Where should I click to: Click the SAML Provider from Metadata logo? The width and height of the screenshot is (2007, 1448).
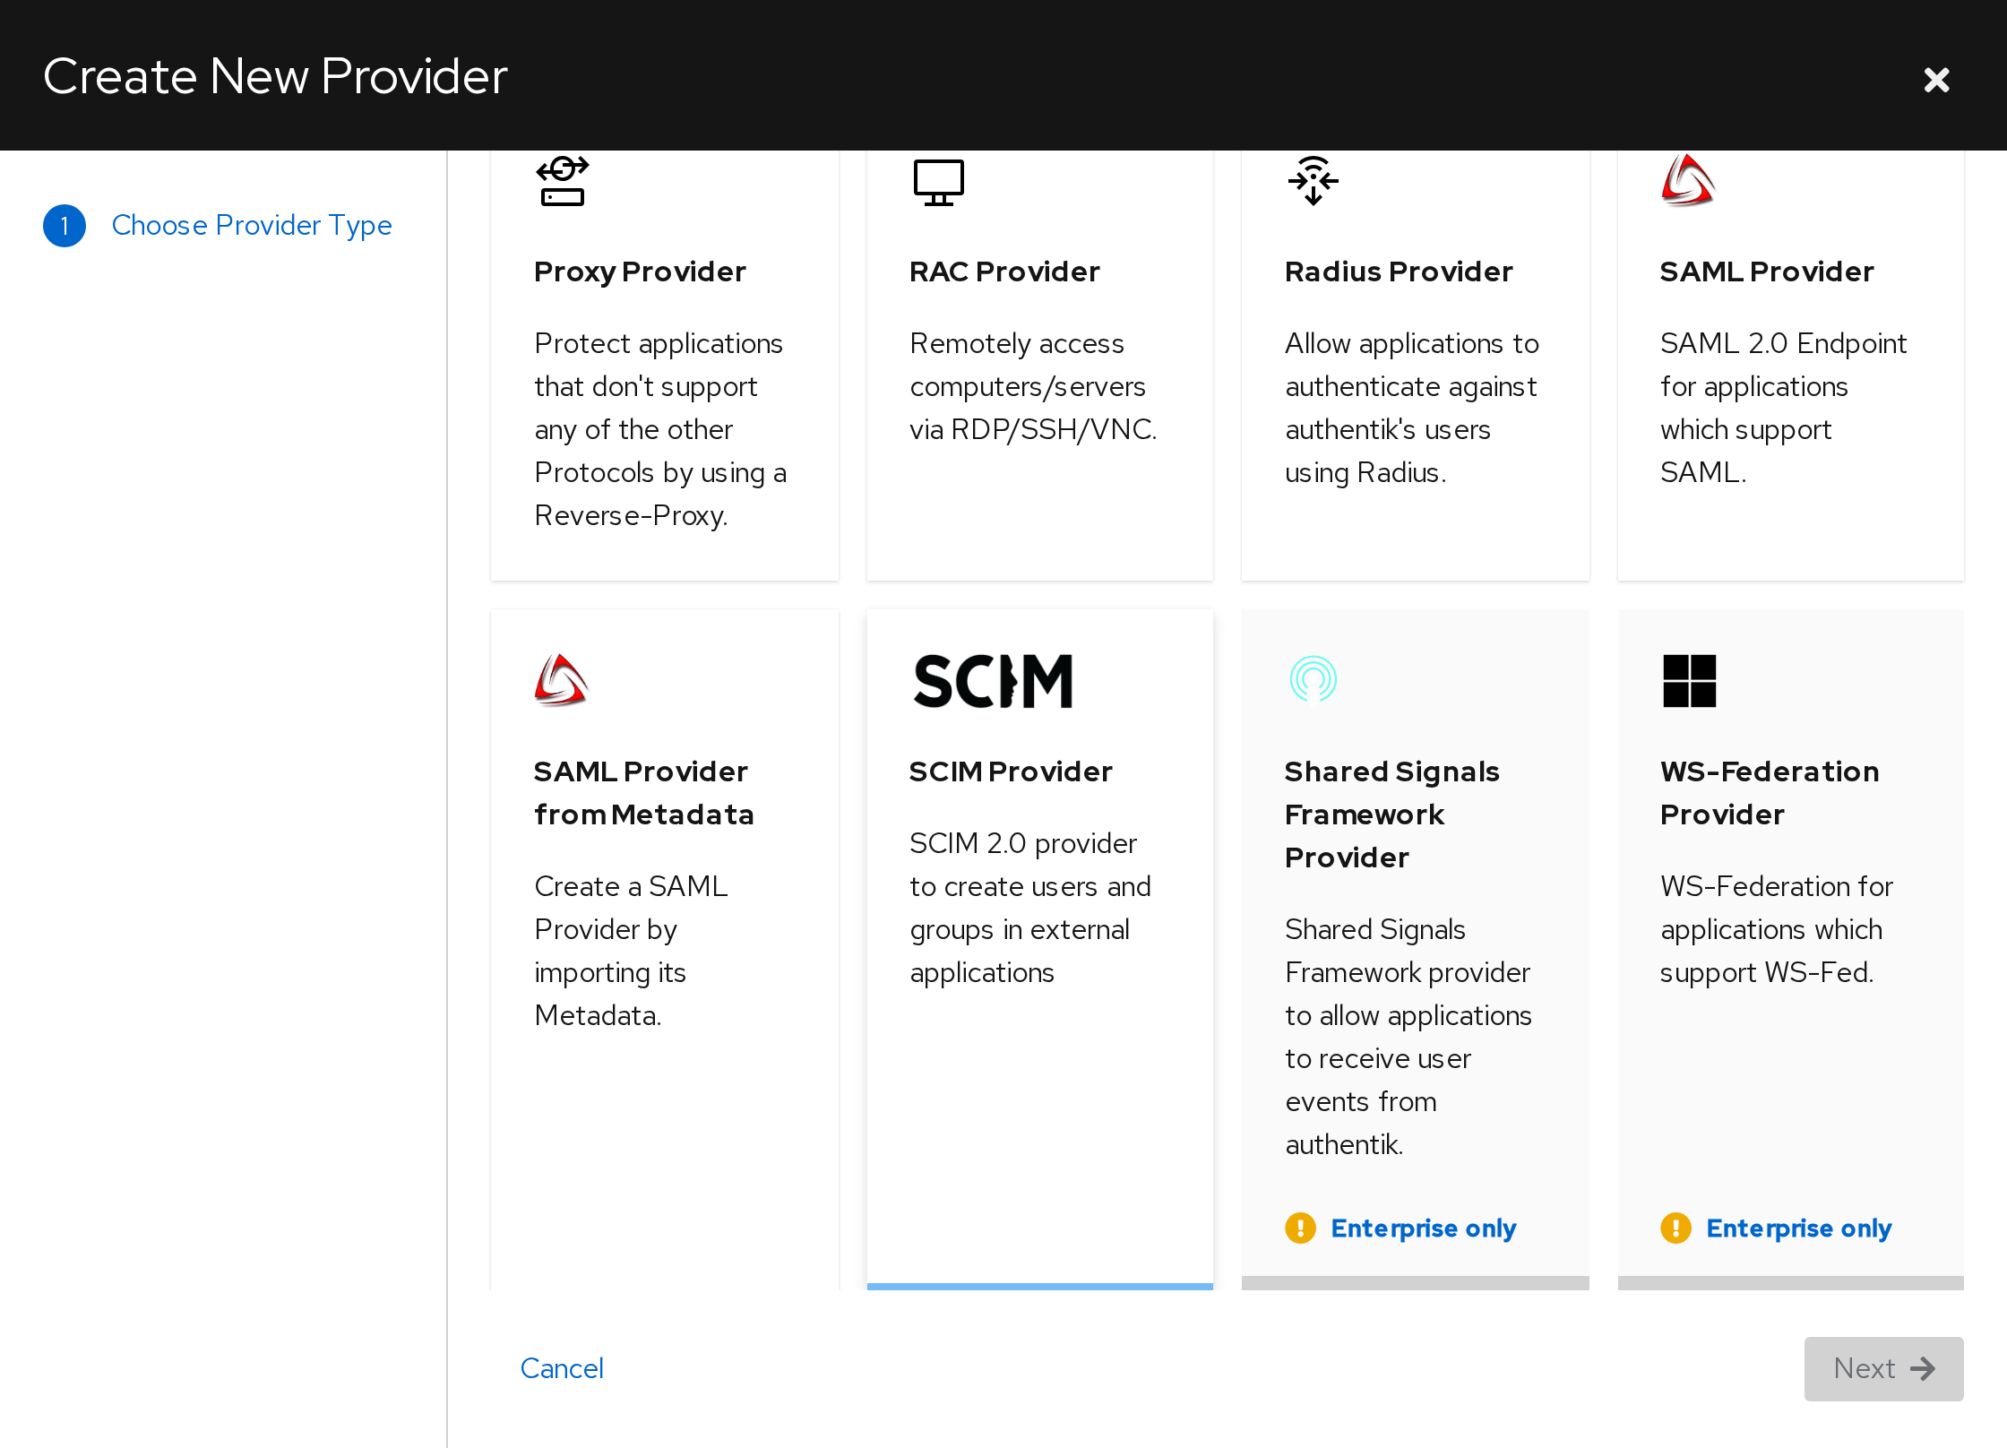coord(561,680)
